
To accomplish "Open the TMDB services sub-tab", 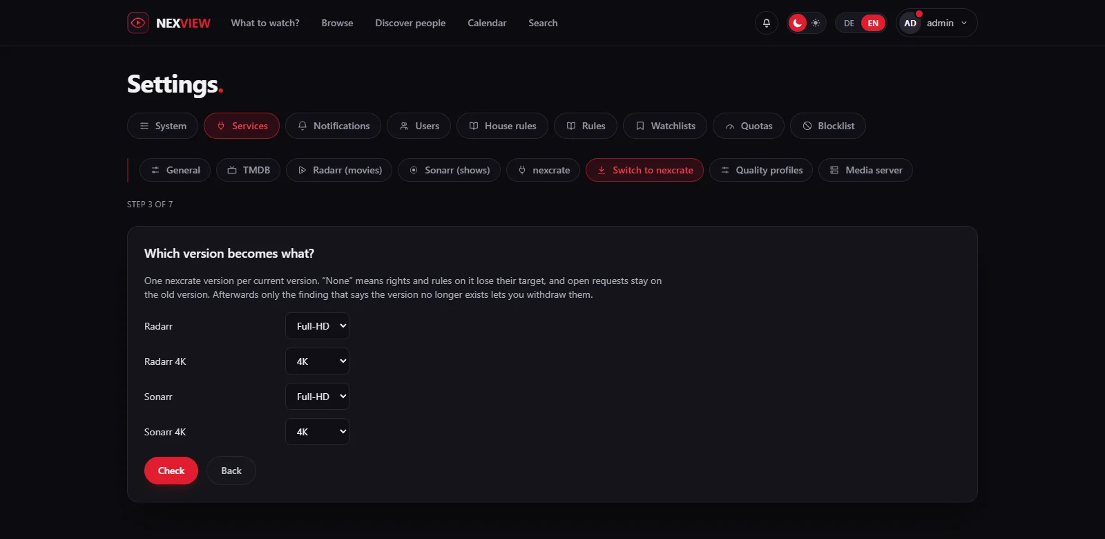I will coord(248,170).
